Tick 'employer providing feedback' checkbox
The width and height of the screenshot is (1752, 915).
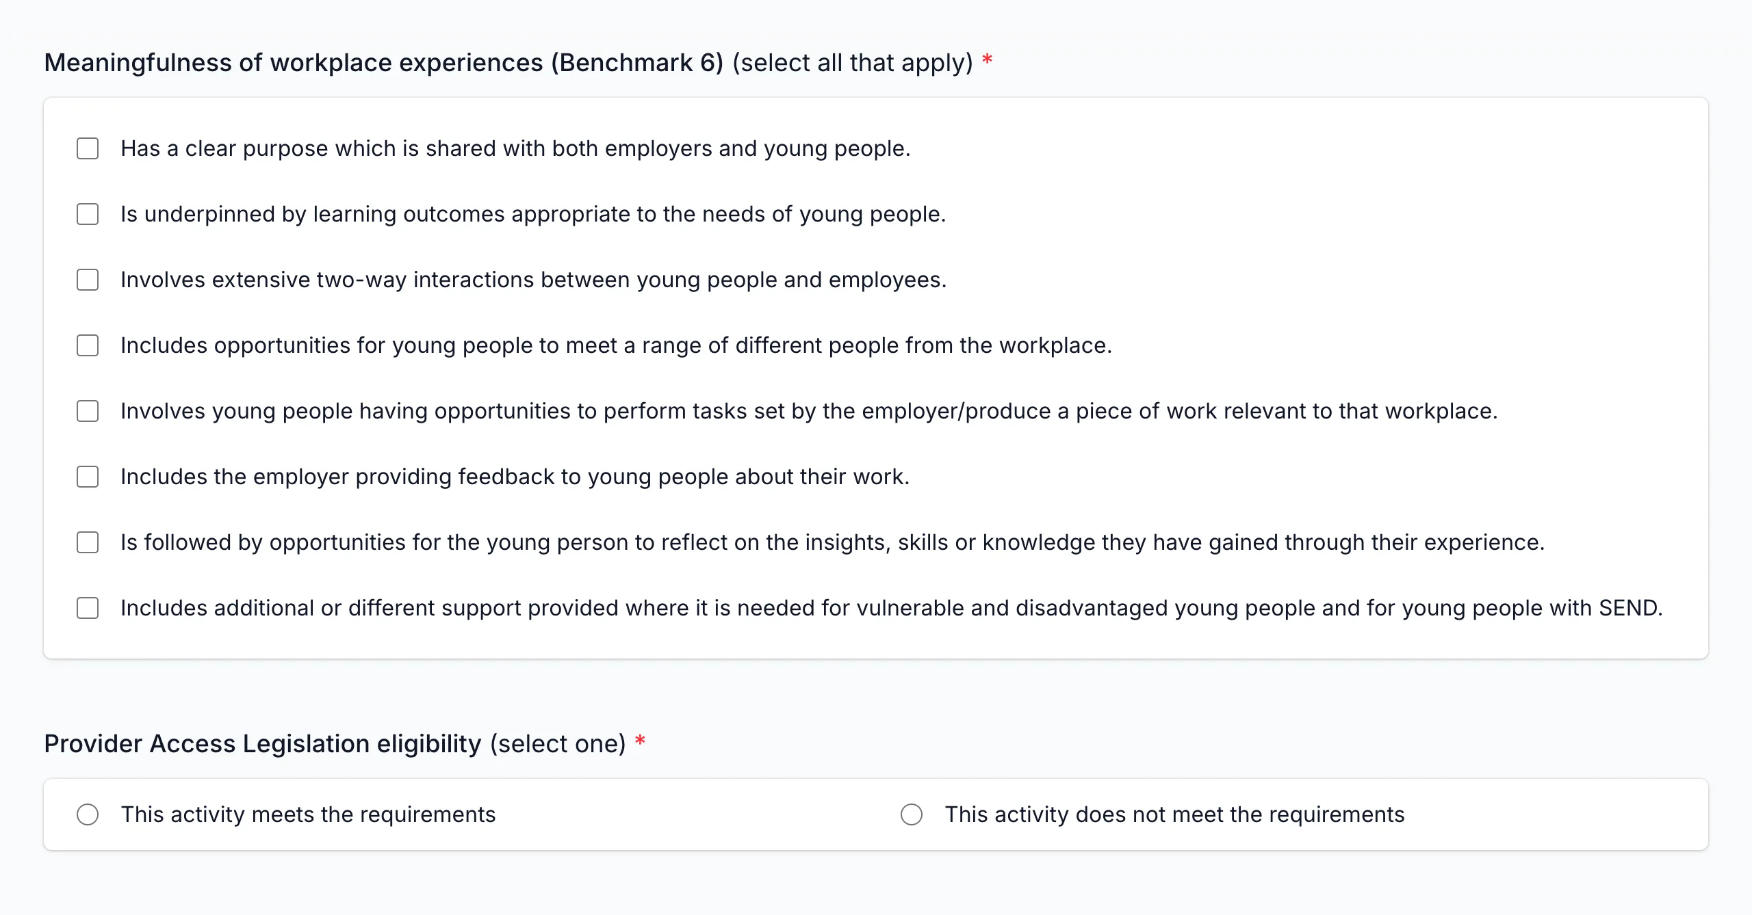[x=88, y=477]
